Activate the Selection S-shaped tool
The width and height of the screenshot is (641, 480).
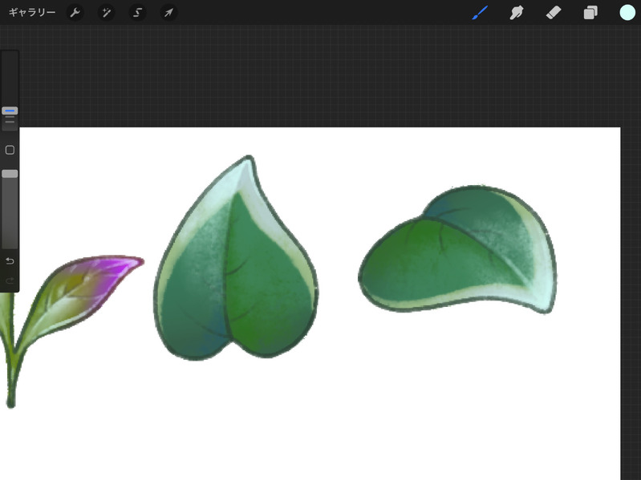coord(138,13)
